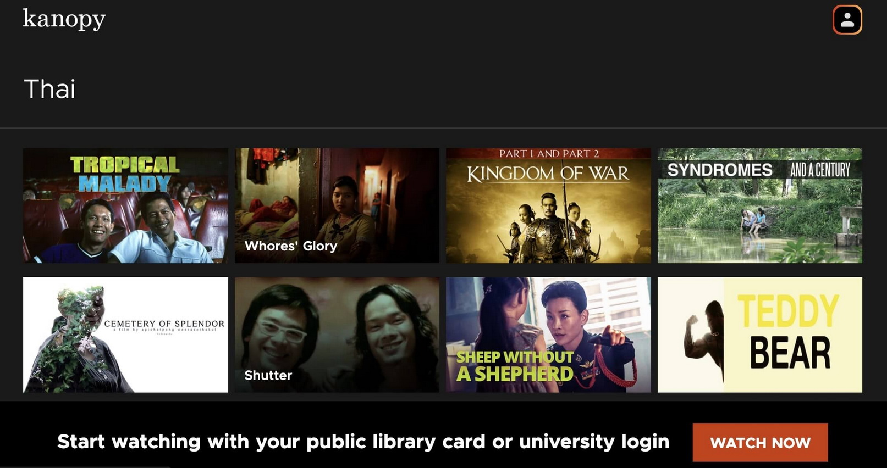Open the user profile account icon
Screen dimensions: 887x468
pyautogui.click(x=847, y=20)
